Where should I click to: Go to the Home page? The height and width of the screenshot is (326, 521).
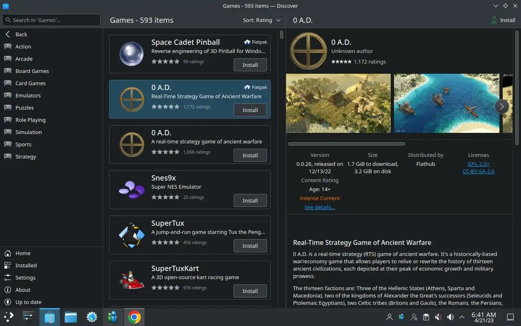coord(51,253)
